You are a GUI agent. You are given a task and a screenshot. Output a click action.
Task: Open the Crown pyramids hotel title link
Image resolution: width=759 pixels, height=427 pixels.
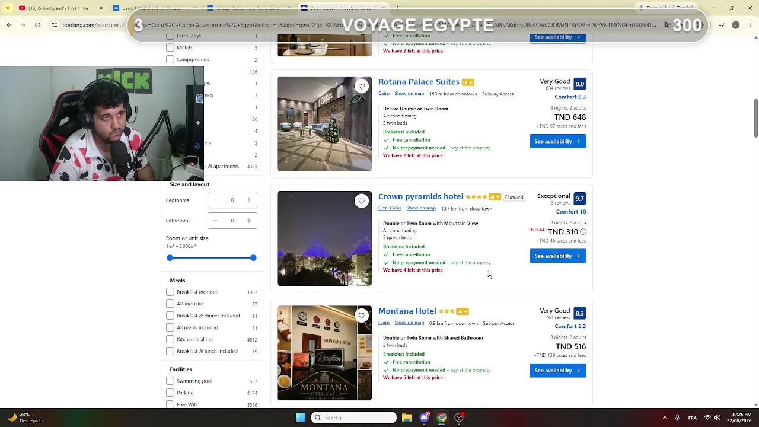pos(421,196)
